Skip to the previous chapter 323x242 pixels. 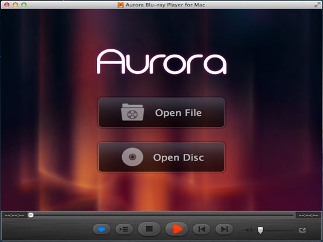(x=201, y=229)
